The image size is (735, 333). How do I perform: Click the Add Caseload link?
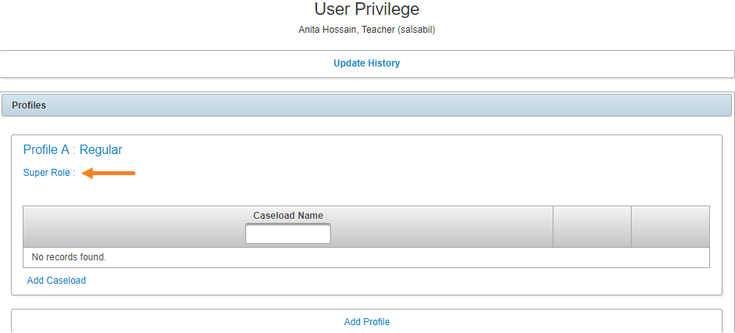(56, 281)
